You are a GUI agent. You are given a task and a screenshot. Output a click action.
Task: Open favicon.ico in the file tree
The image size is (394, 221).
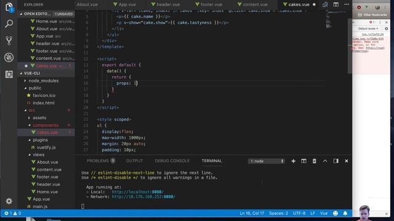(x=44, y=96)
